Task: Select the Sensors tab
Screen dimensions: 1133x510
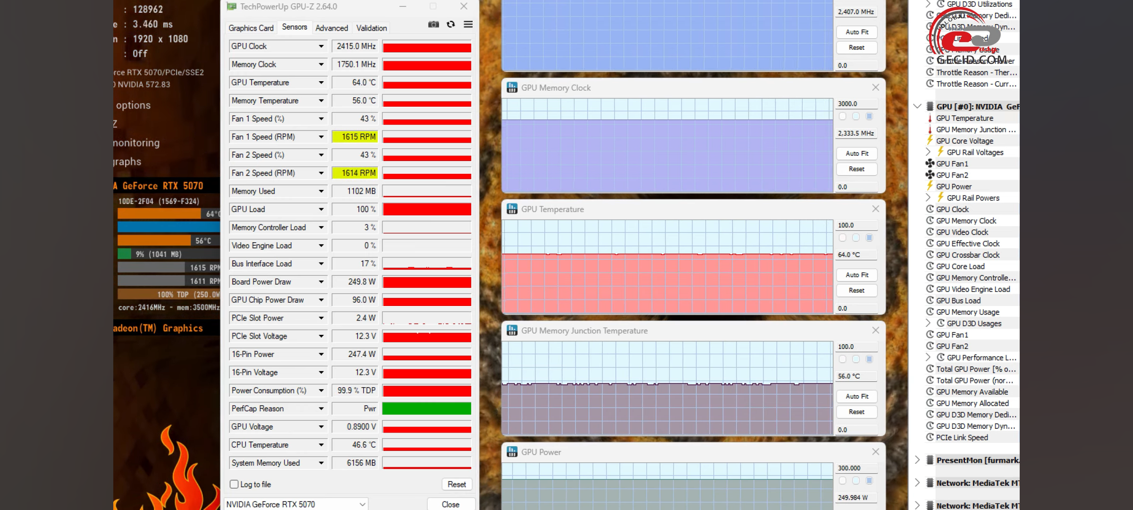Action: [x=295, y=27]
